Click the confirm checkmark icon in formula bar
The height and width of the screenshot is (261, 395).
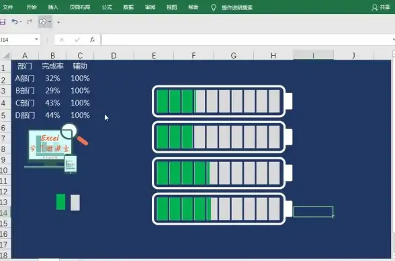tap(77, 40)
